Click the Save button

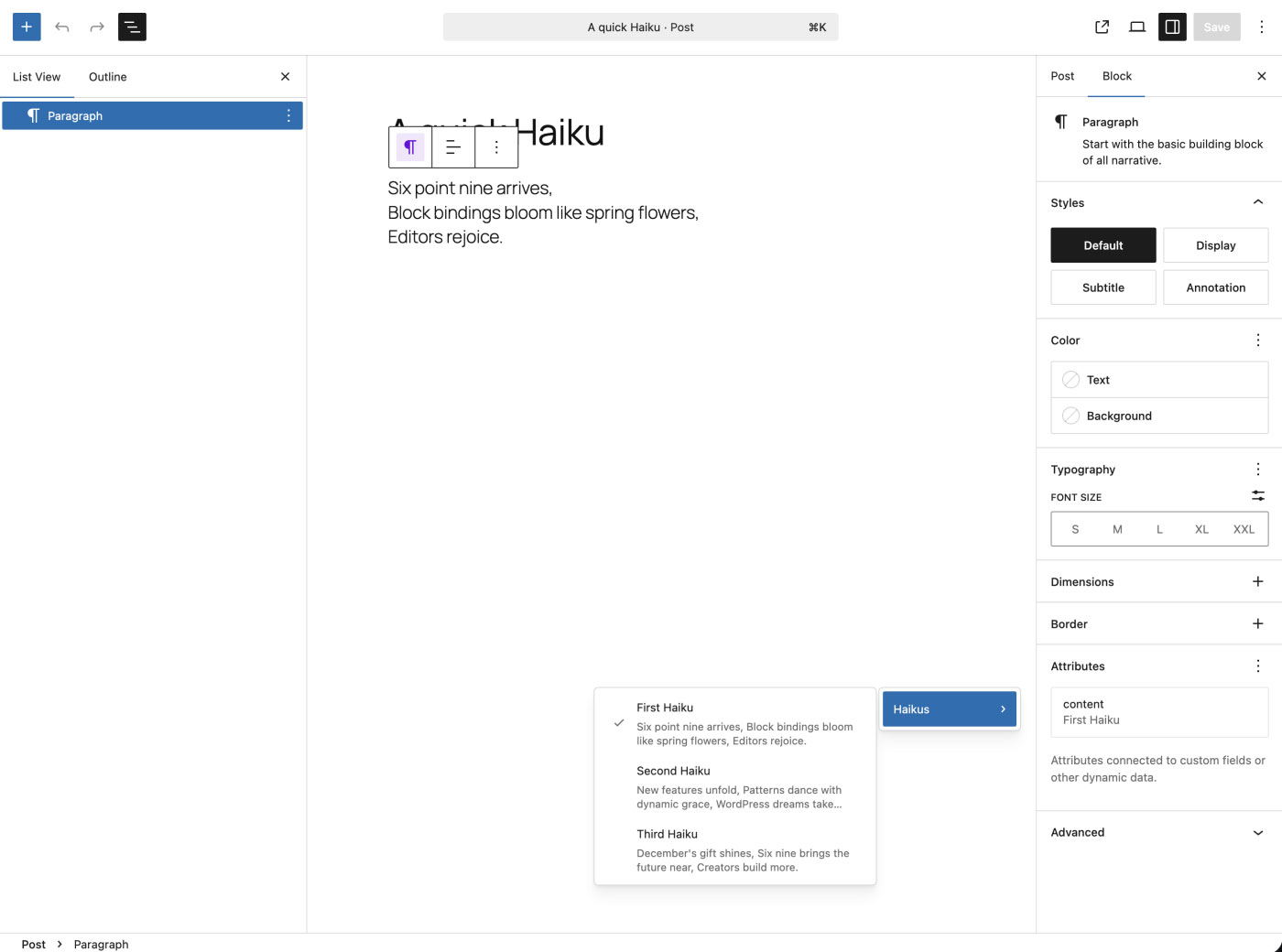[x=1216, y=27]
